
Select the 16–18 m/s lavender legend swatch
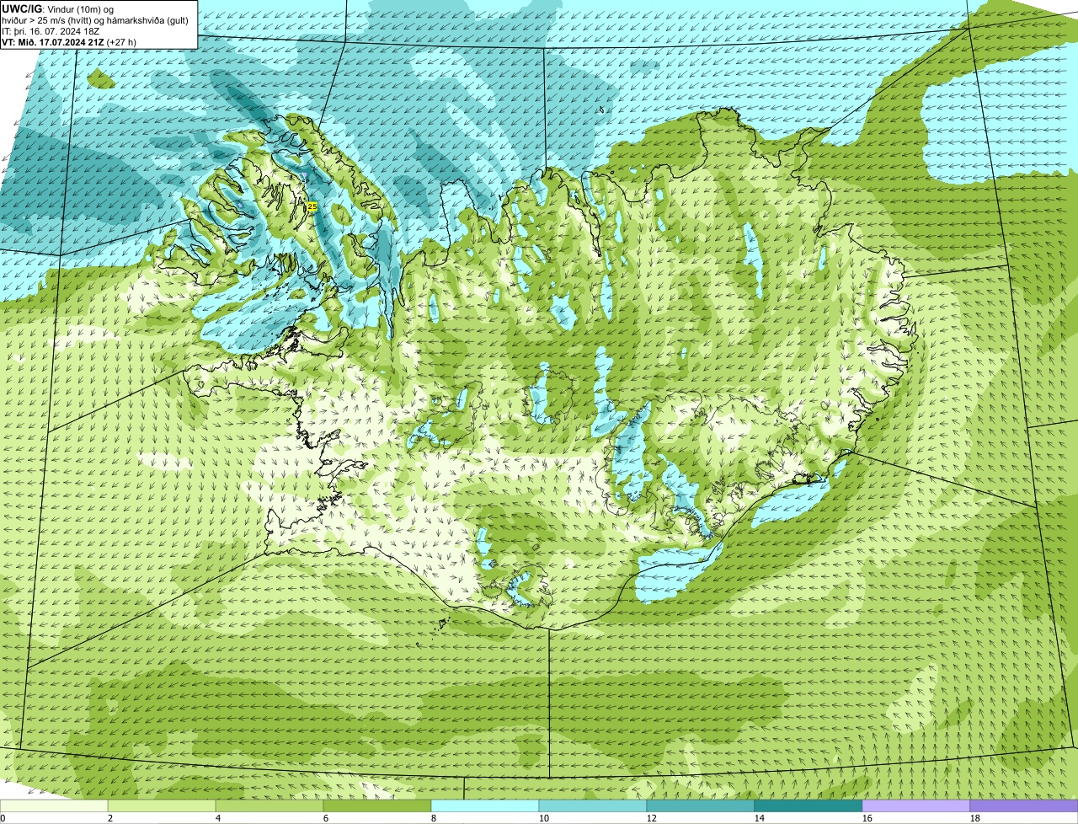[916, 806]
